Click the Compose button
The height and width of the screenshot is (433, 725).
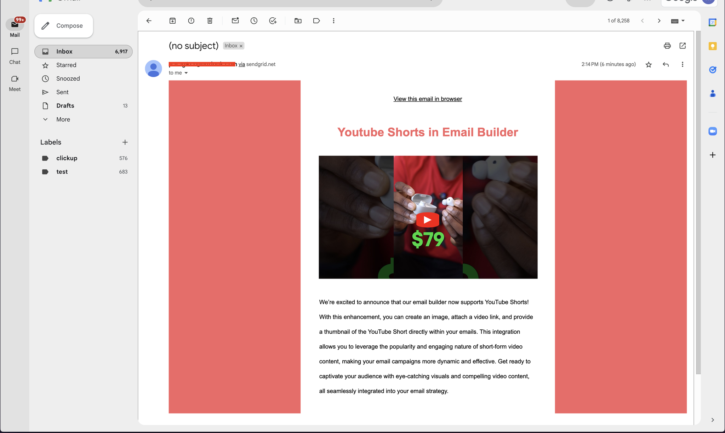click(x=64, y=26)
